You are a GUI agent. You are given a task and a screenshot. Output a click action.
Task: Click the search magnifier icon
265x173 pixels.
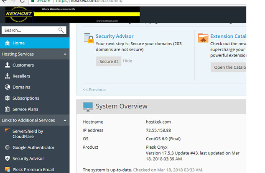coord(61,30)
